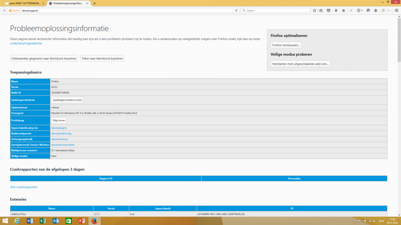Viewport: 401px width, 225px height.
Task: Click Updategeschiedenis tonen button
Action: [67, 100]
